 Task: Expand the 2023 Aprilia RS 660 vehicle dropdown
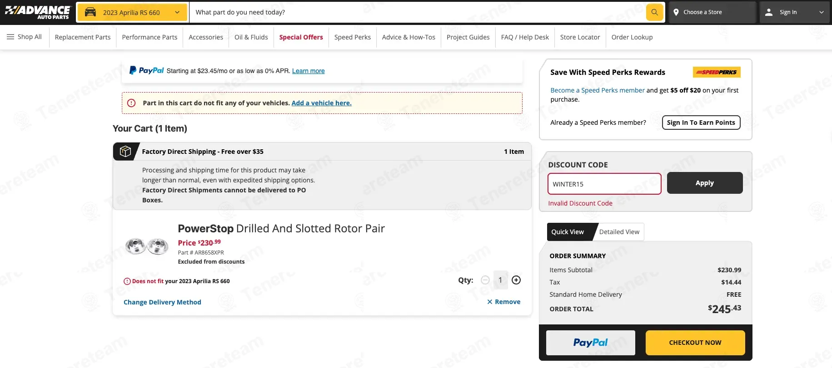pos(132,12)
